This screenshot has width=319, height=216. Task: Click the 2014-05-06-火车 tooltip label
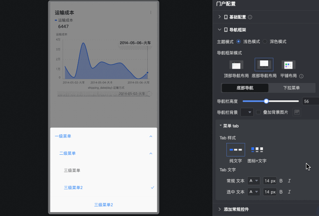(135, 43)
